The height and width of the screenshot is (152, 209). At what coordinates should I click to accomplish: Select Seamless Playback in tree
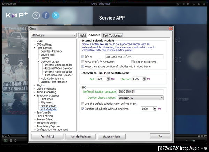point(51,51)
